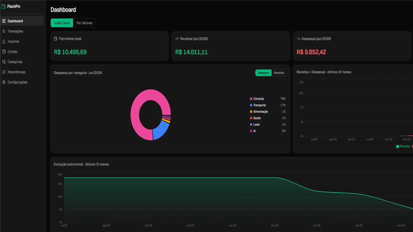413x232 pixels.
Task: Click the FischFin wallet logo icon
Action: tap(4, 6)
